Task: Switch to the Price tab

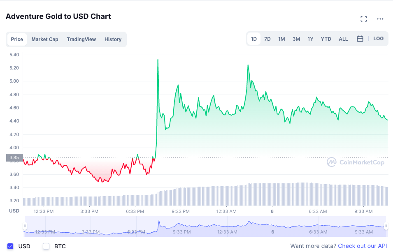Action: (x=17, y=39)
